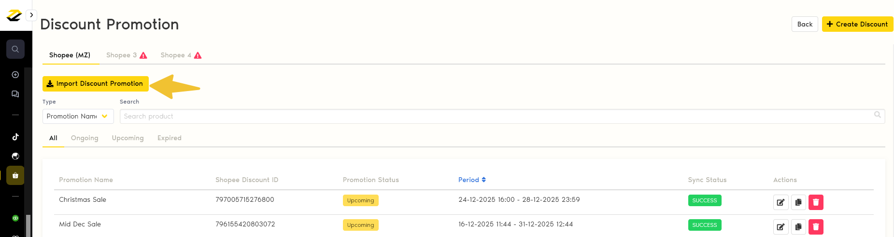Click SUCCESS sync badge for Mid Dec Sale

click(705, 225)
